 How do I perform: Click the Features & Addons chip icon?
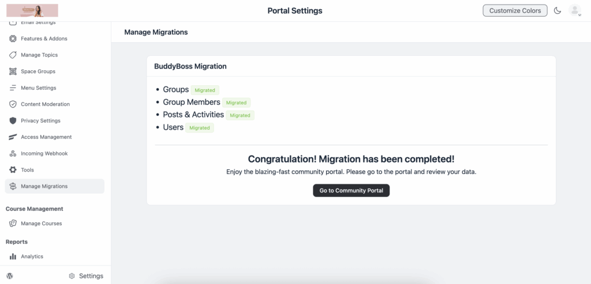[x=13, y=39]
